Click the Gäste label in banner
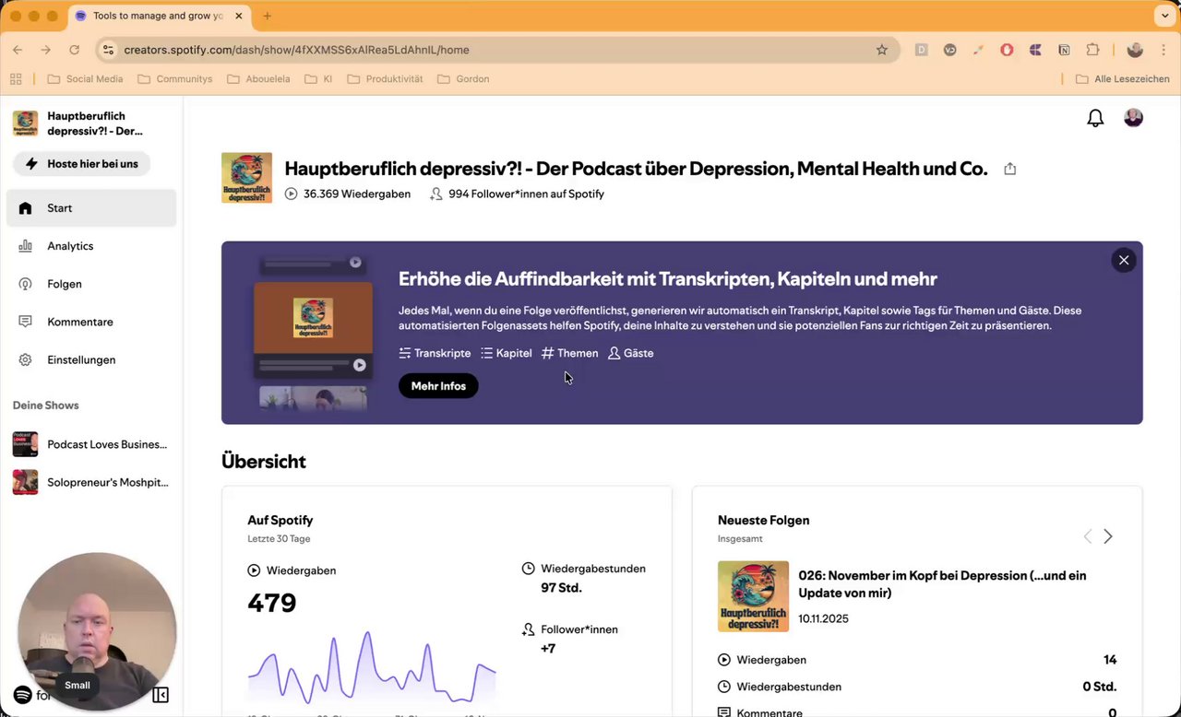The image size is (1181, 717). [631, 353]
